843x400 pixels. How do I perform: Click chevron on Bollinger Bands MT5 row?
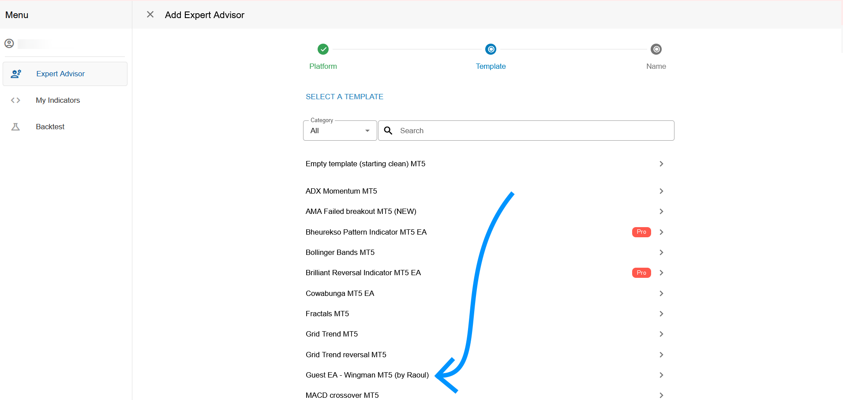coord(661,252)
